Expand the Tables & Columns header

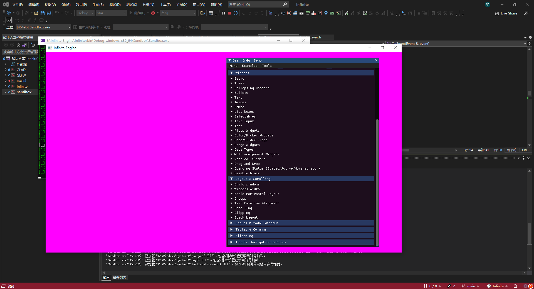301,229
